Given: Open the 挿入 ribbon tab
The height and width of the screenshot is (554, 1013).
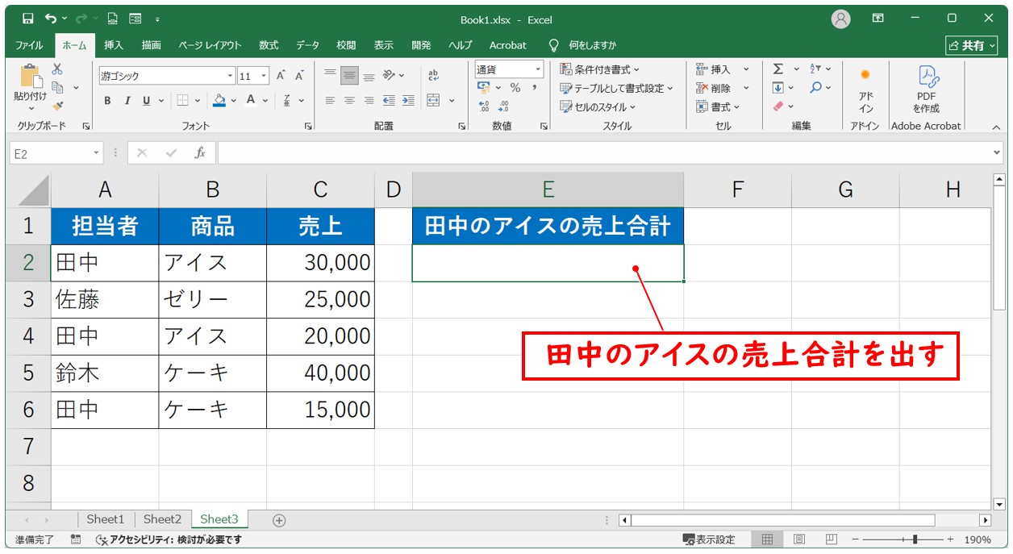Looking at the screenshot, I should pos(114,45).
